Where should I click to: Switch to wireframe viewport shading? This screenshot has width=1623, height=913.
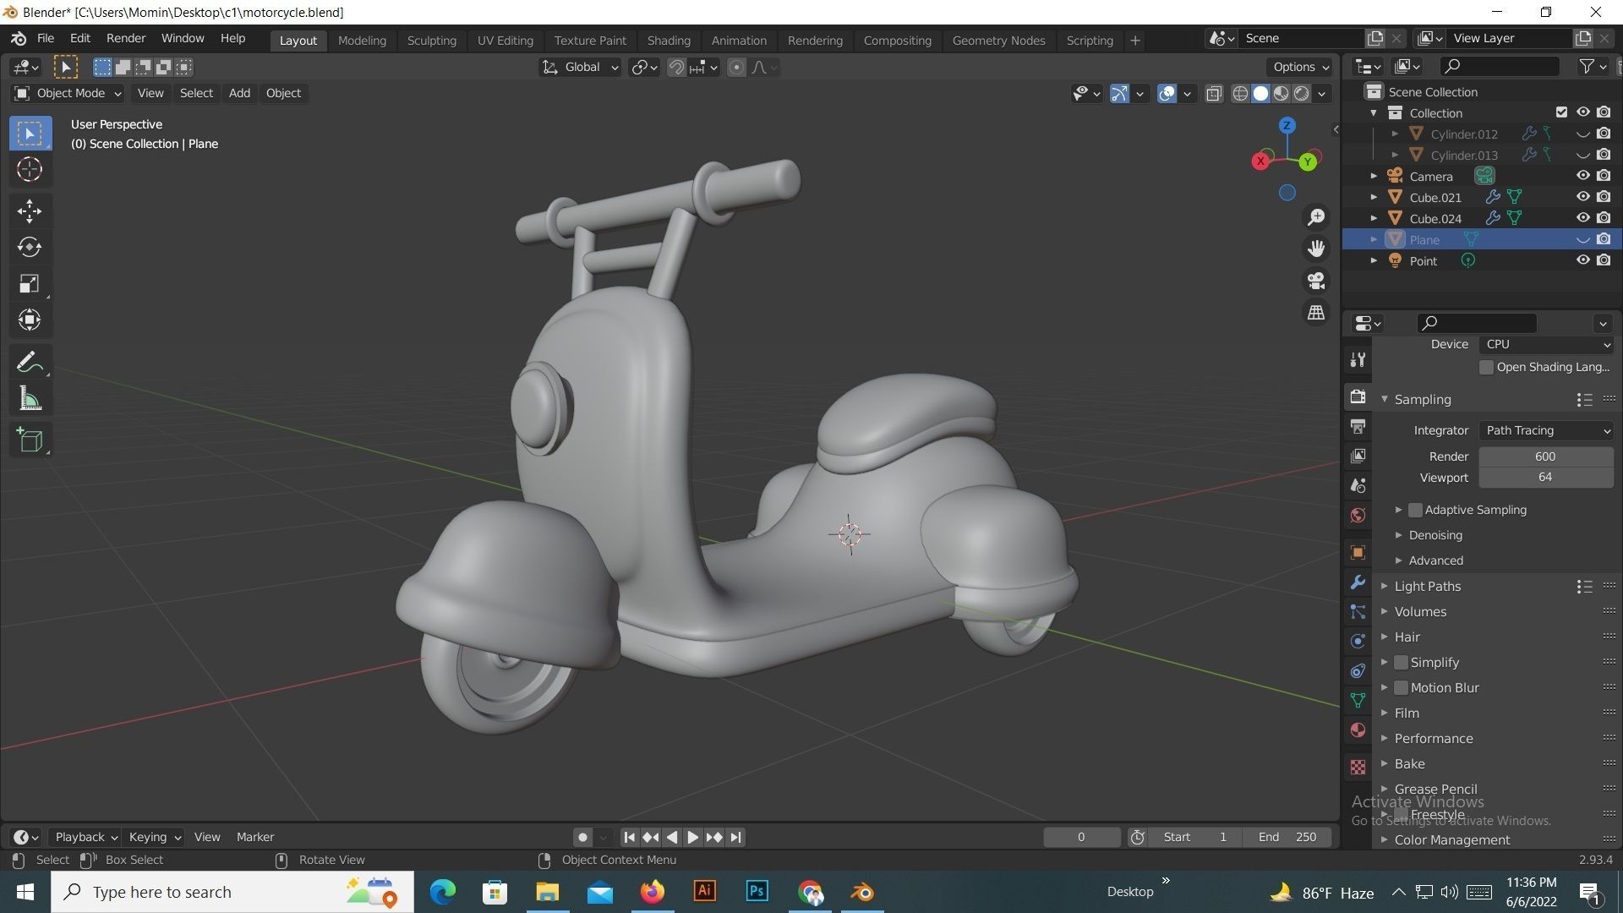(x=1240, y=94)
